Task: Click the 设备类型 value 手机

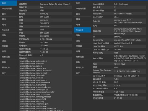Action: click(42, 11)
